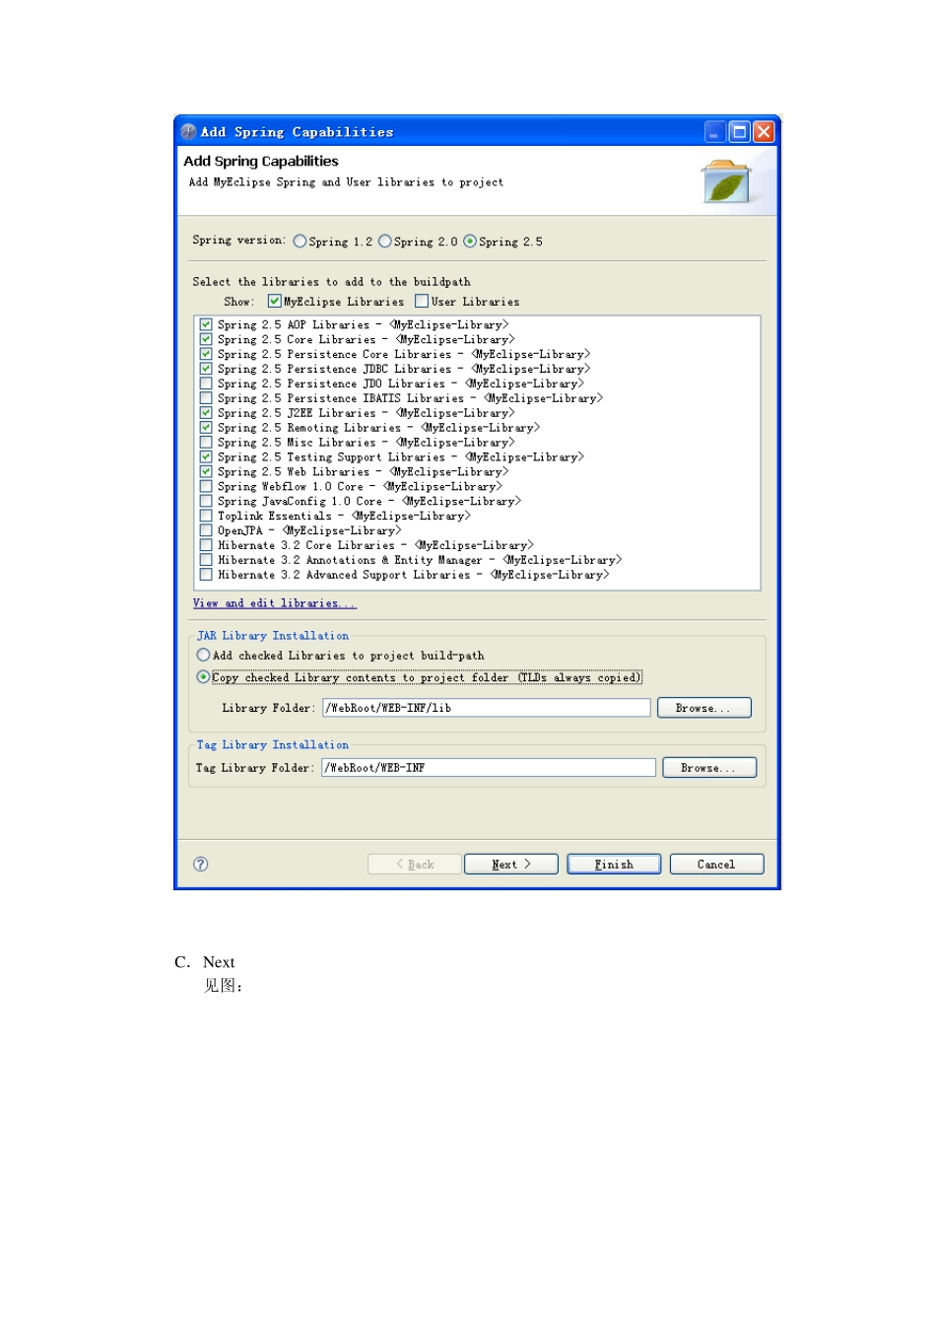Check Spring JavaConfig 1.0 Core

pos(206,501)
